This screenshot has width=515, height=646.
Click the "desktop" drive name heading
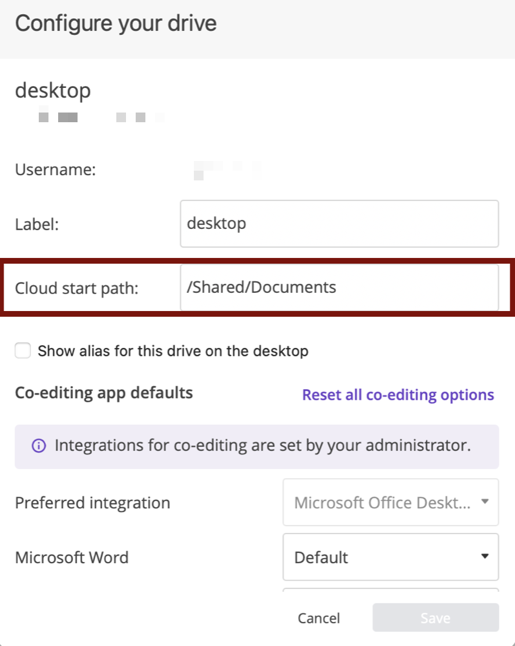tap(53, 91)
